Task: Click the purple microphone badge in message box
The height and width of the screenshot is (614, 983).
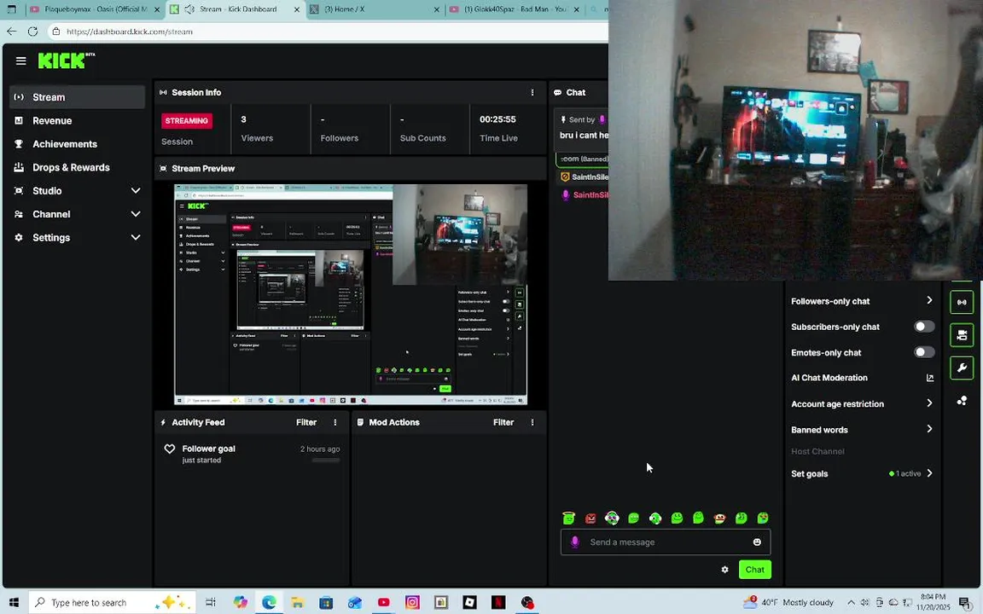Action: 575,542
